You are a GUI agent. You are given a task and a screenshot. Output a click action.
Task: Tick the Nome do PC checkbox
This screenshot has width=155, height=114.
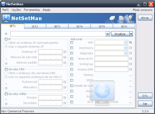(x=72, y=59)
